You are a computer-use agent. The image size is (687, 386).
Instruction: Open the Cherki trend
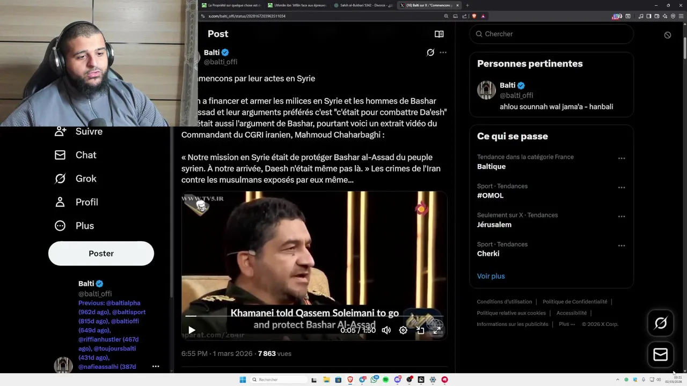[x=488, y=254]
